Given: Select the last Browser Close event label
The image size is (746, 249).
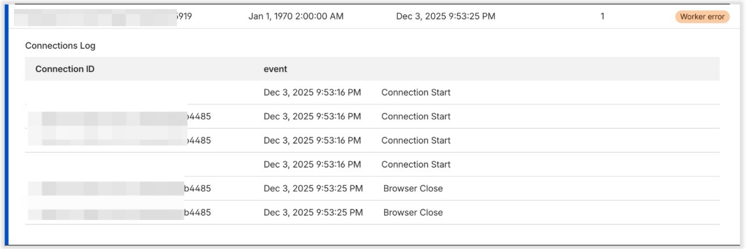Looking at the screenshot, I should [413, 213].
